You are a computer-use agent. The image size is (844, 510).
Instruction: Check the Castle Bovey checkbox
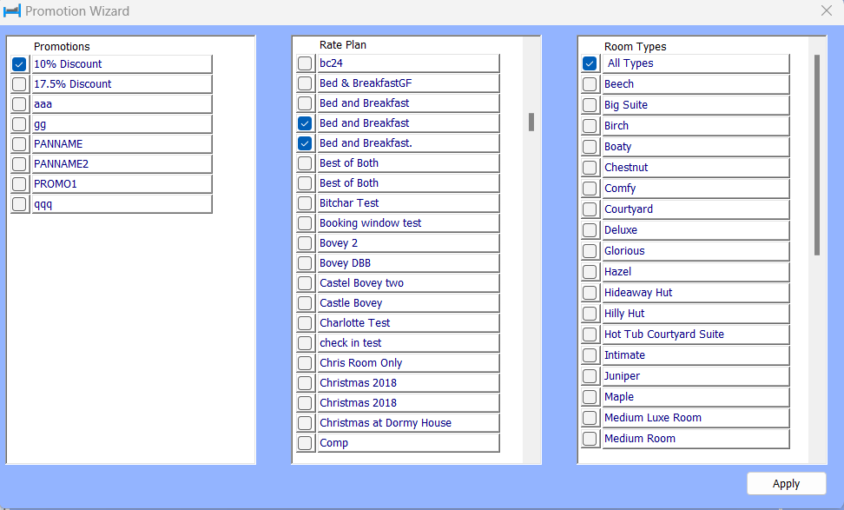point(305,303)
